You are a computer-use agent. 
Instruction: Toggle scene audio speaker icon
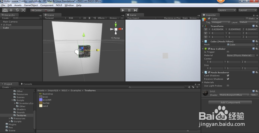coord(94,18)
